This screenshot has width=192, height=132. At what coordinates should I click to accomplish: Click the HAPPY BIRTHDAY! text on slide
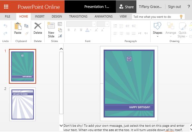click(x=140, y=107)
